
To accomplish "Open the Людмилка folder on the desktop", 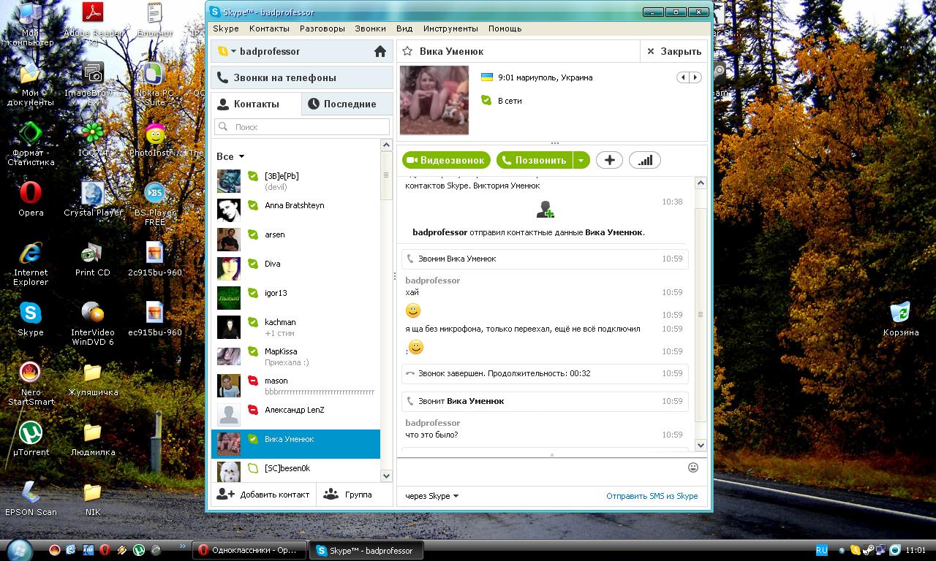I will point(93,438).
